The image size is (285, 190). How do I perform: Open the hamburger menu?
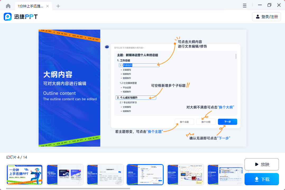[x=245, y=6]
